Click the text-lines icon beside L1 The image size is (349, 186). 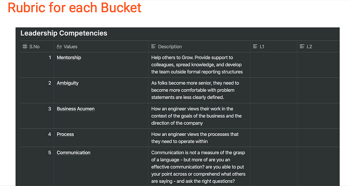tap(255, 47)
